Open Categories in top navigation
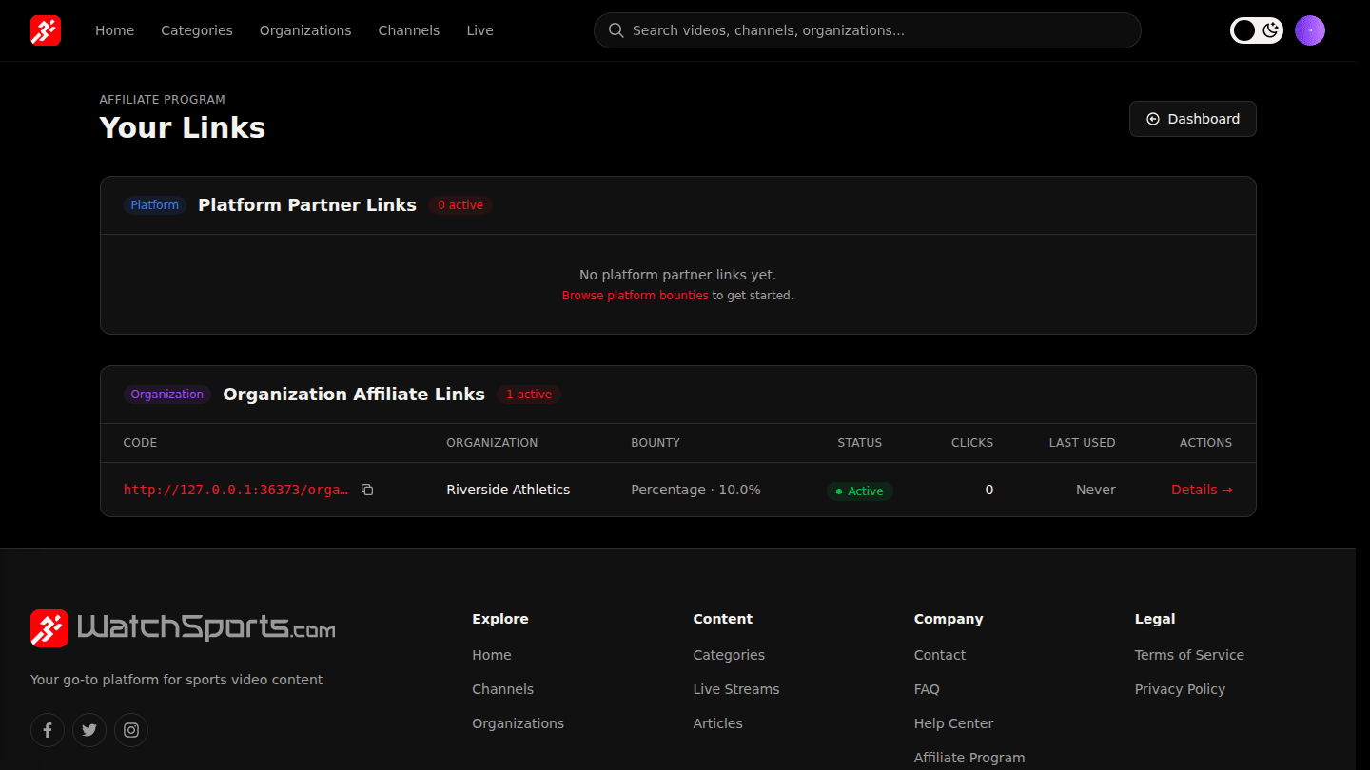This screenshot has width=1370, height=770. (197, 30)
